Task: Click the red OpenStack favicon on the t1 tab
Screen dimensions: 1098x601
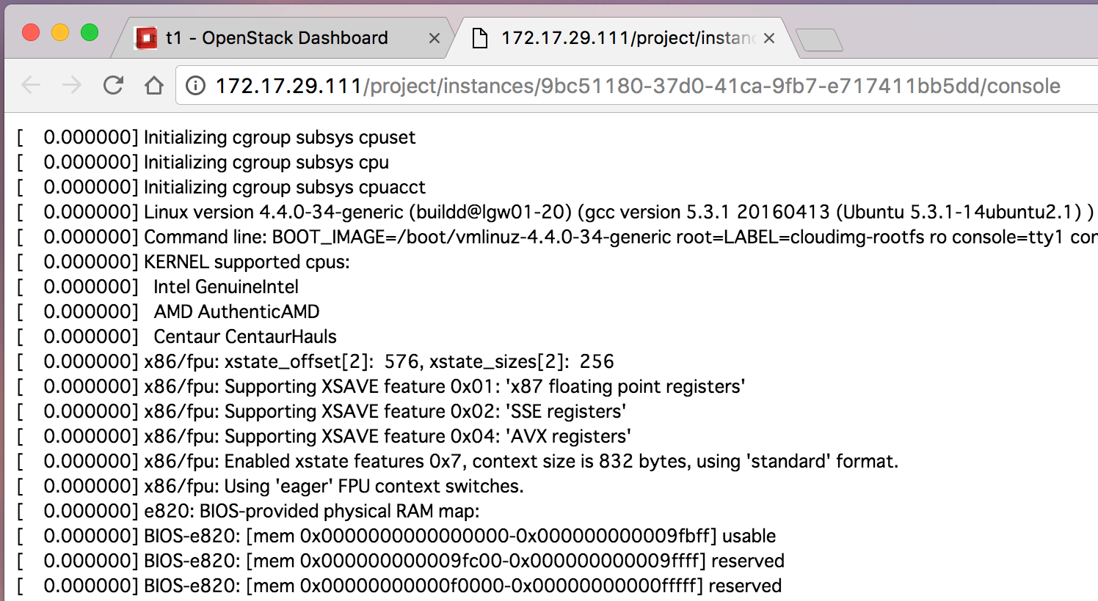Action: click(146, 38)
